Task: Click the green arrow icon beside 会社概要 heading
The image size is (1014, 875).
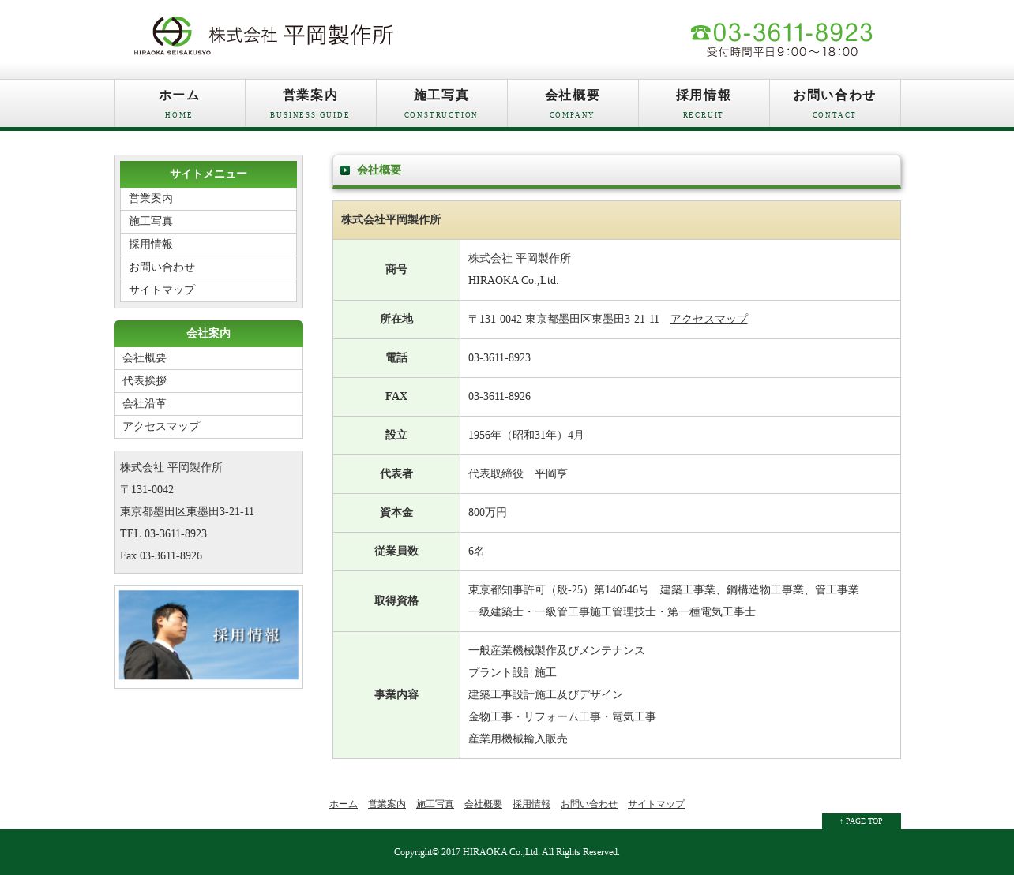Action: tap(345, 170)
